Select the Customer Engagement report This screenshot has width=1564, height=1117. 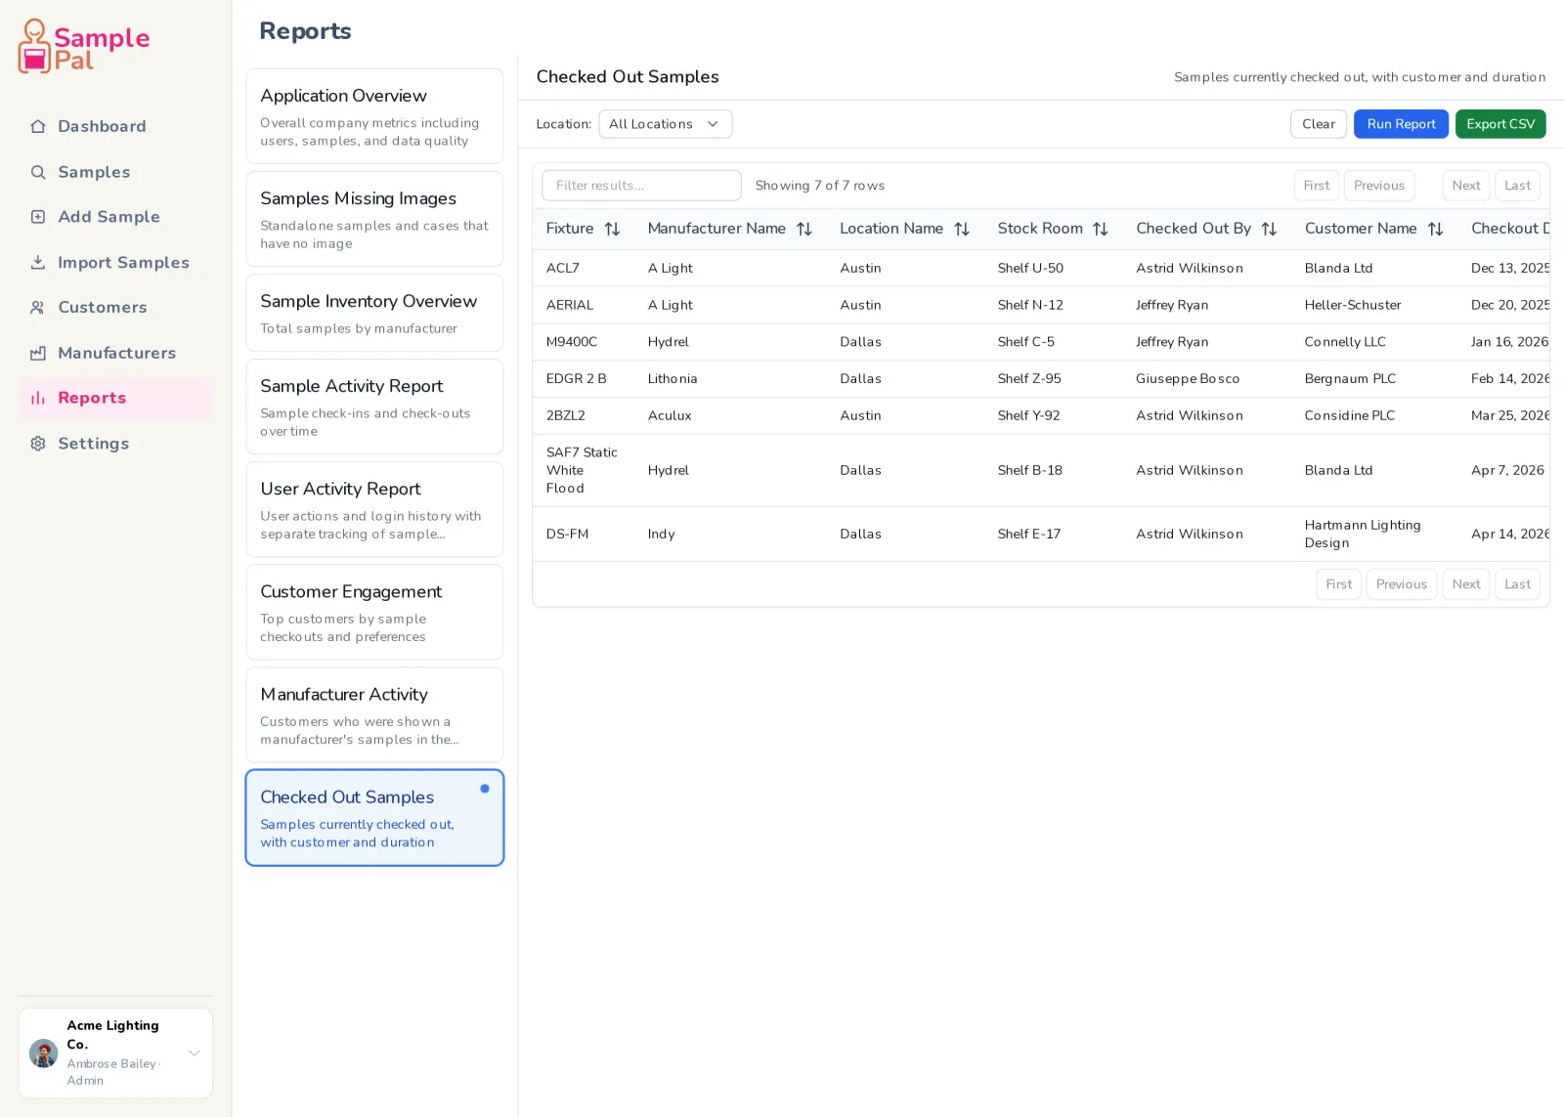[374, 612]
